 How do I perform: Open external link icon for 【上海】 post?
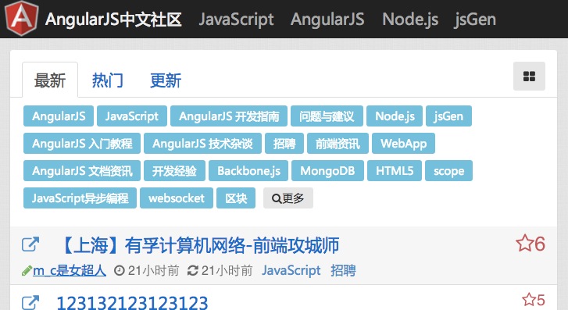pos(30,244)
